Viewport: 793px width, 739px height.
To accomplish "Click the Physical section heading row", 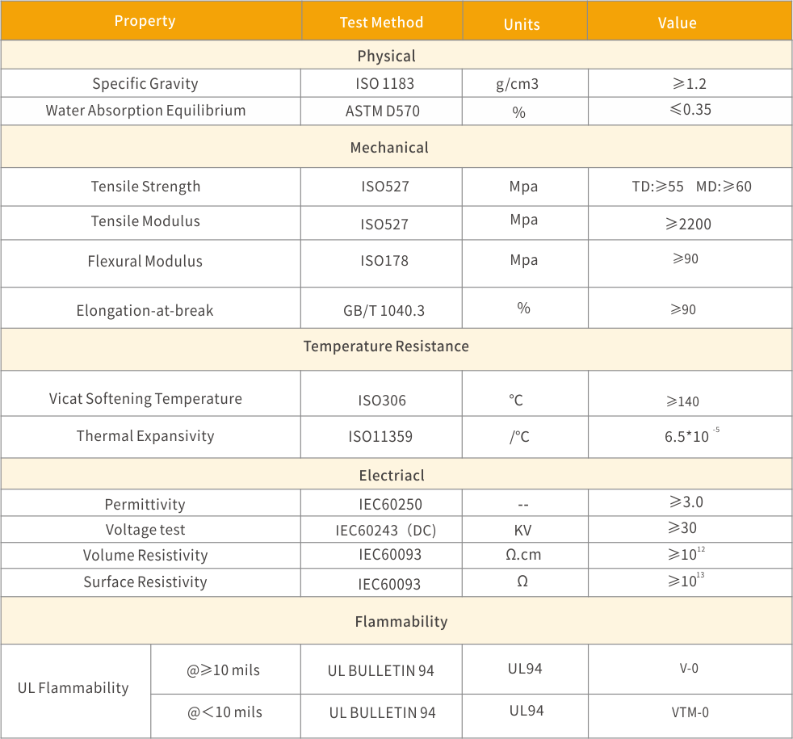I will [386, 57].
